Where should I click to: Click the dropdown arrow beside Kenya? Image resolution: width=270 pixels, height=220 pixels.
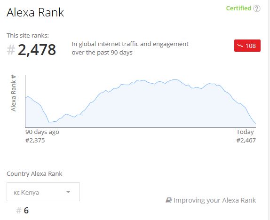tap(68, 192)
